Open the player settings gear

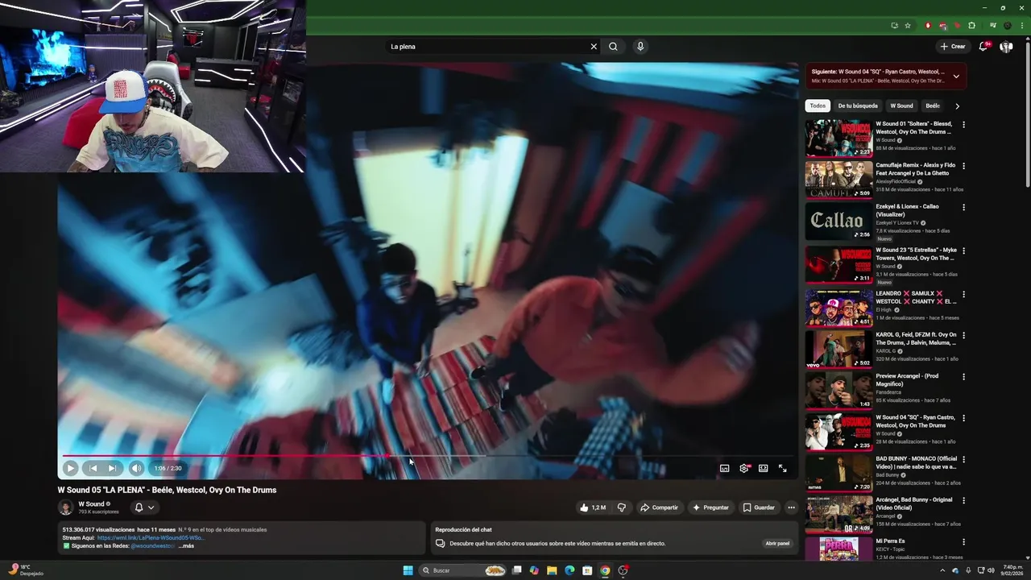tap(744, 468)
